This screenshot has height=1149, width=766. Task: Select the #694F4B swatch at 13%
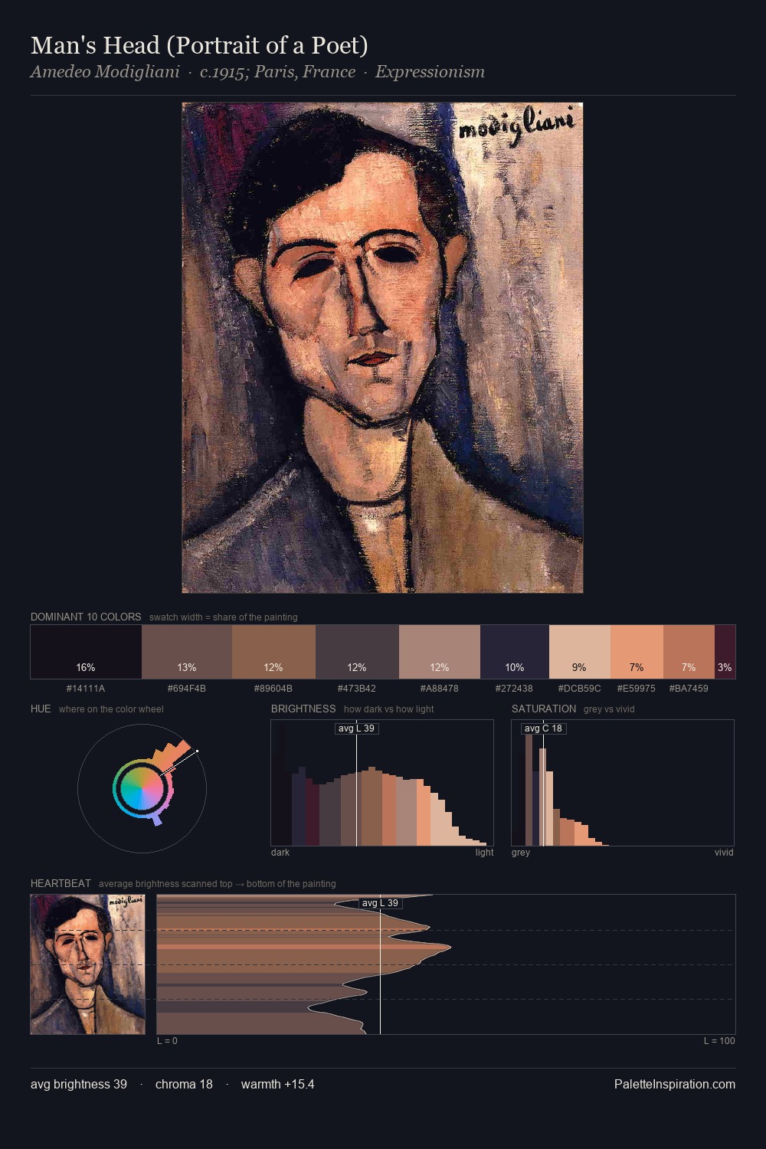[x=187, y=652]
